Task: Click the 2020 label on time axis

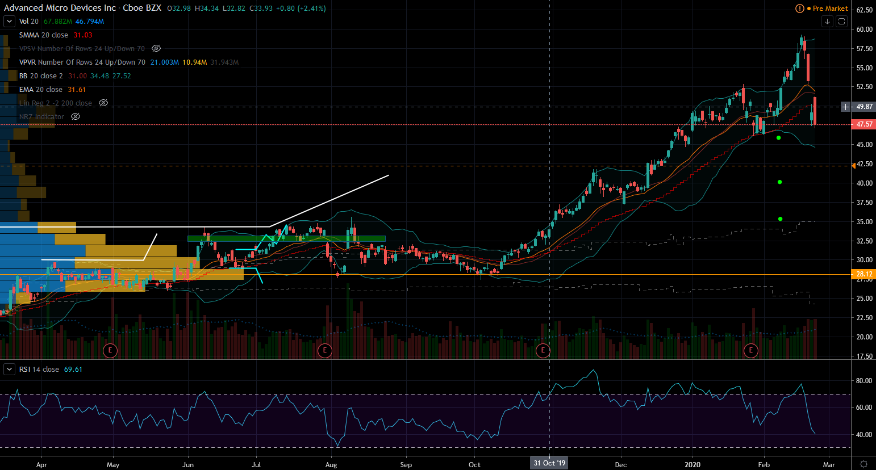Action: tap(693, 464)
